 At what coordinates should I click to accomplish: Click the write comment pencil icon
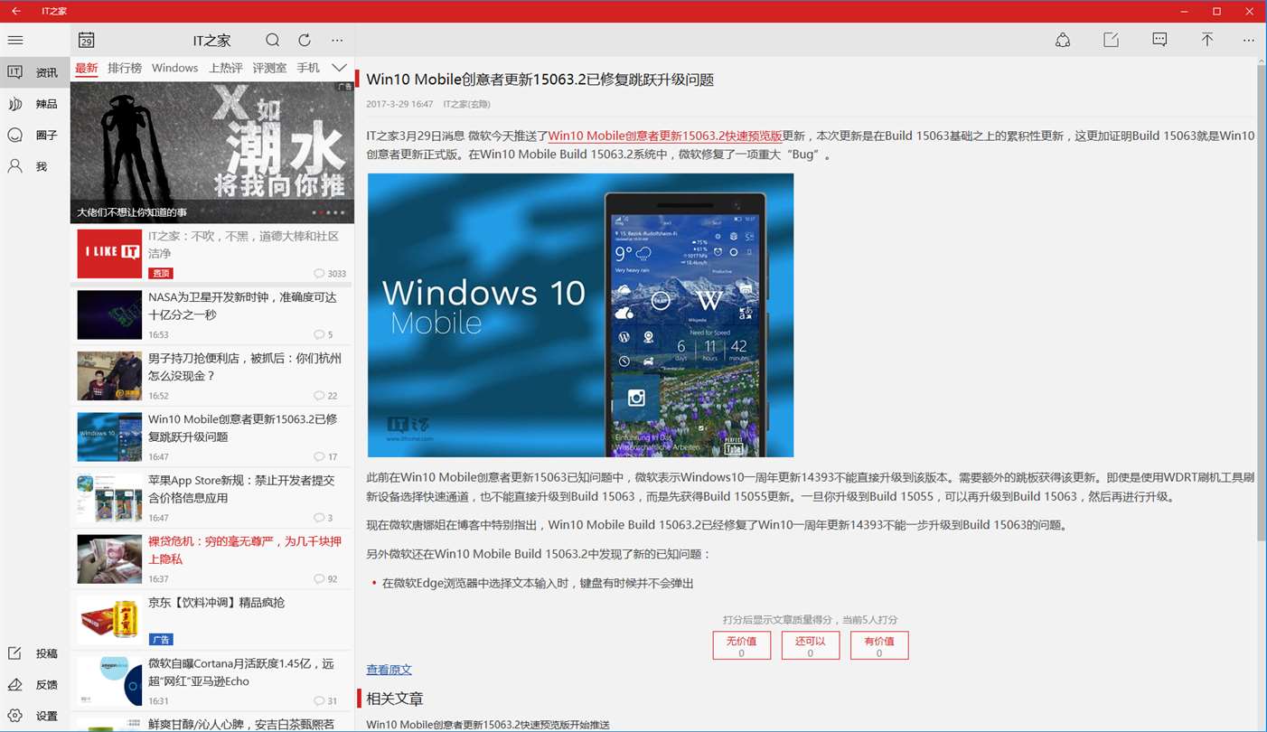(1112, 40)
